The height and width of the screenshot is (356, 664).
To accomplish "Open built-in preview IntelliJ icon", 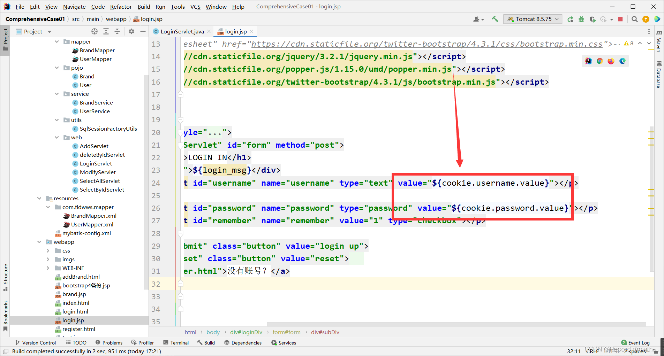I will pyautogui.click(x=588, y=61).
